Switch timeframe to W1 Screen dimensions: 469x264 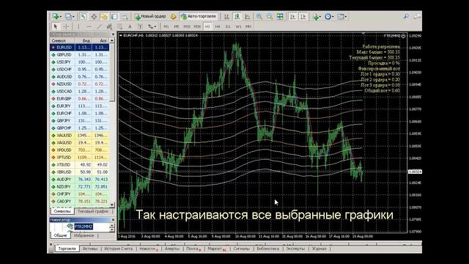238,26
